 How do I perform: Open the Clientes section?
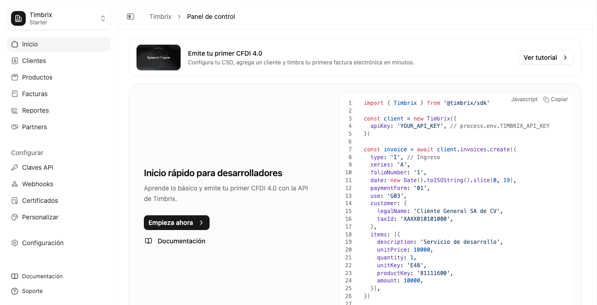pos(59,61)
